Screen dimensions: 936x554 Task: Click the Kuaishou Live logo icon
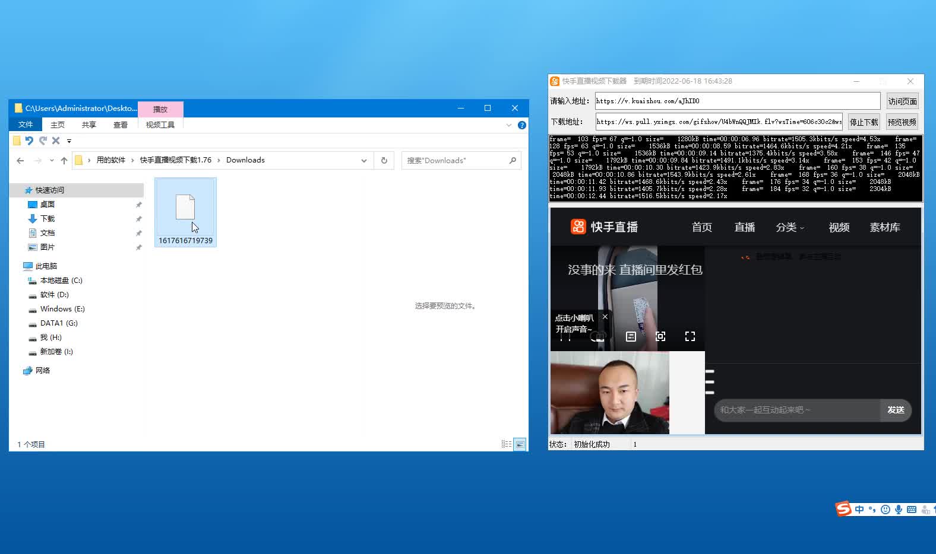coord(578,227)
